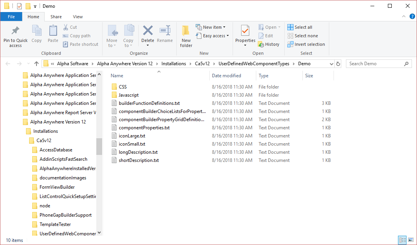Click navigation pane scroll up arrow
This screenshot has height=245, width=417.
(99, 74)
